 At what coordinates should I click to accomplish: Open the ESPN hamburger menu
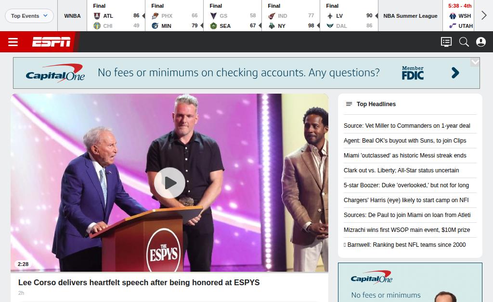point(13,42)
